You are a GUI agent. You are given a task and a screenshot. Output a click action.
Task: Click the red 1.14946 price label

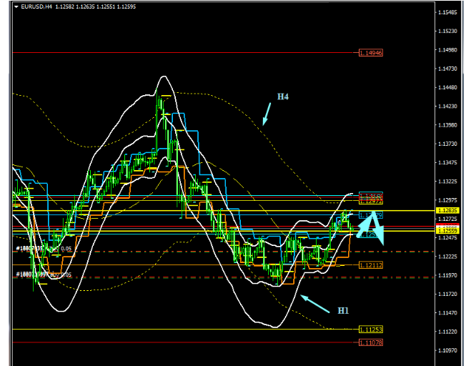pos(371,53)
